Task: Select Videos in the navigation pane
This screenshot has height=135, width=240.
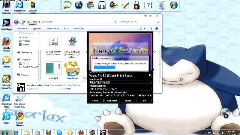Action: (25, 45)
